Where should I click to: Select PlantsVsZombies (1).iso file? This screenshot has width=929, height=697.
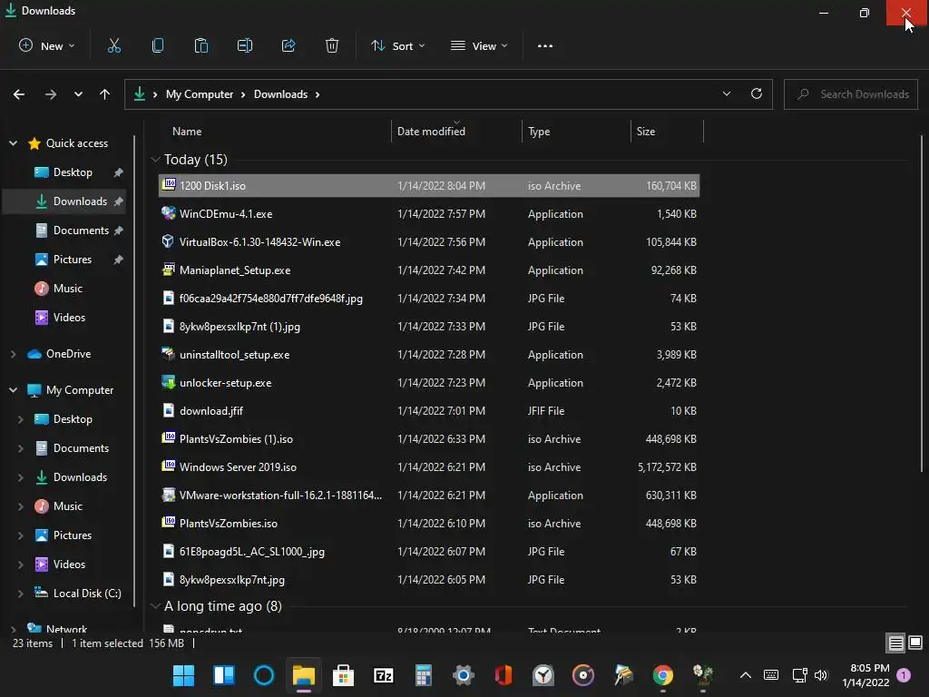point(429,439)
